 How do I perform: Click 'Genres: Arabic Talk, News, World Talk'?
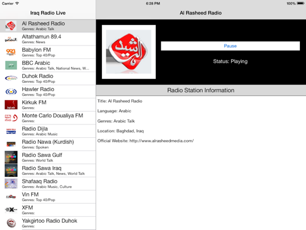pos(53,173)
